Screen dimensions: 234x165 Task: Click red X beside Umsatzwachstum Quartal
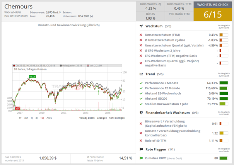[x=141, y=45]
